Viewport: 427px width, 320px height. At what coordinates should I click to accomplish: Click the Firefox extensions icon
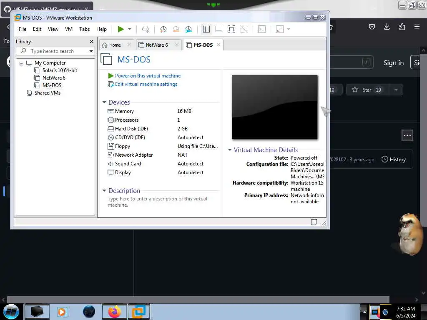pyautogui.click(x=402, y=26)
